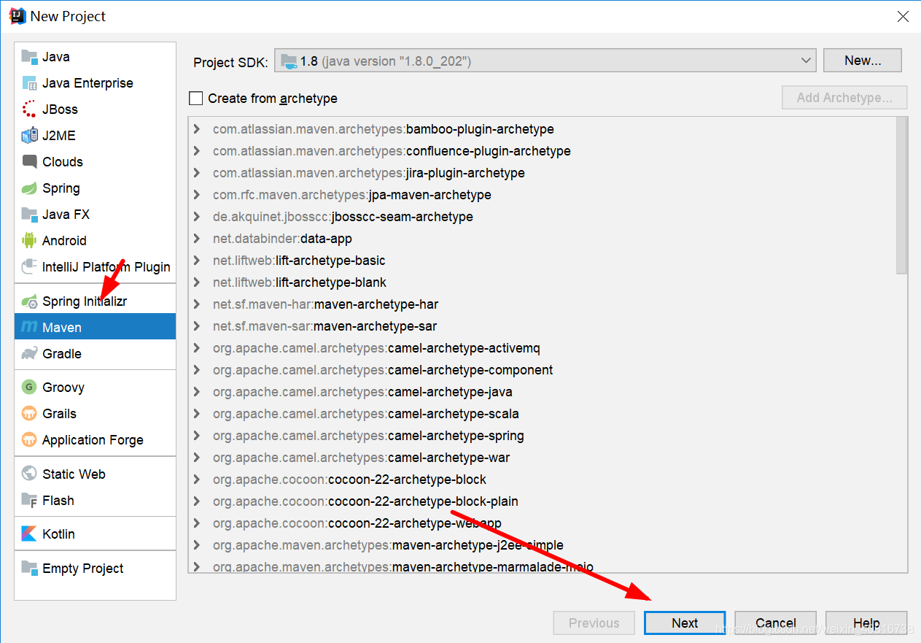Image resolution: width=921 pixels, height=643 pixels.
Task: Click the New... SDK button
Action: pos(863,61)
